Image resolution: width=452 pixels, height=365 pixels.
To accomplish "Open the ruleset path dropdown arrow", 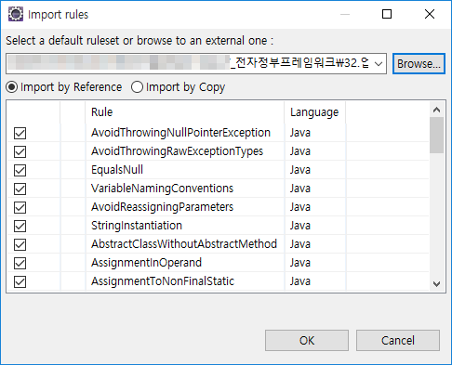I will coord(379,64).
